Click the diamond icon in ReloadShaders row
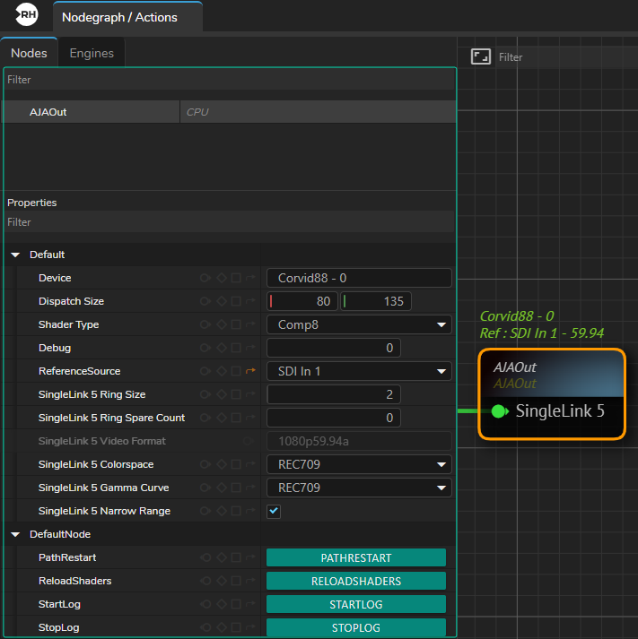Screen dimensions: 638x639 pyautogui.click(x=222, y=581)
